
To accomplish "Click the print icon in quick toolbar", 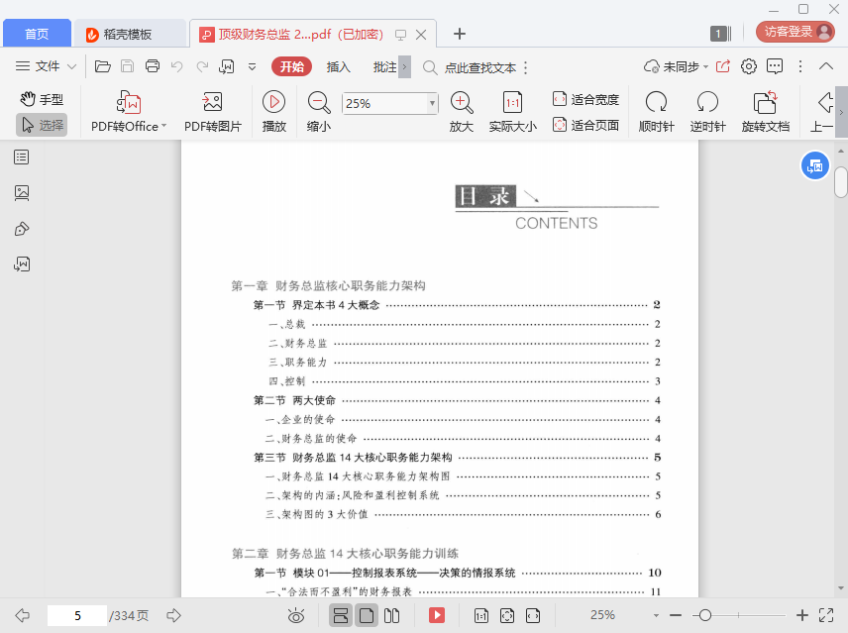I will pos(153,66).
